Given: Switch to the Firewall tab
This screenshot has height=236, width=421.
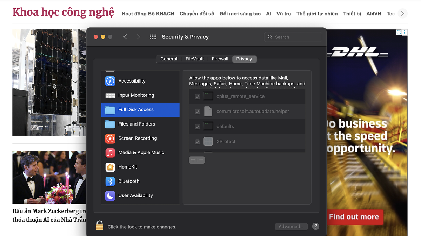Looking at the screenshot, I should pos(220,59).
